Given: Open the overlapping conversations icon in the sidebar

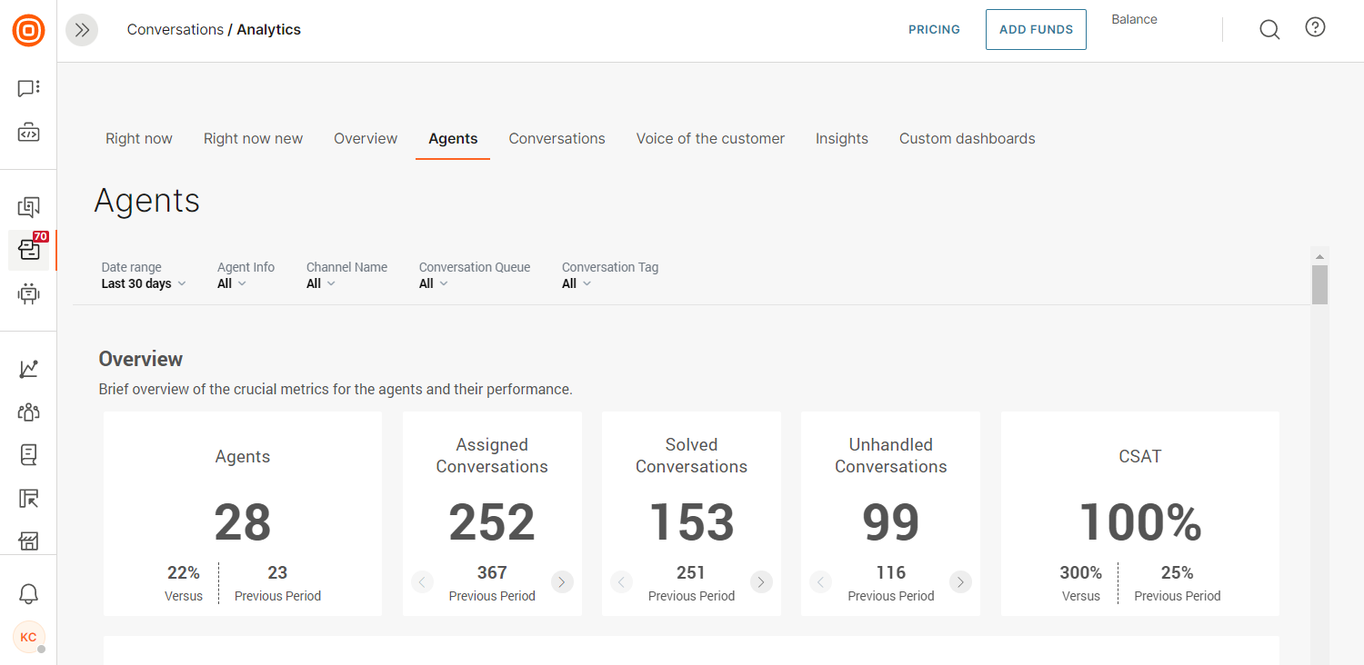Looking at the screenshot, I should click(28, 206).
